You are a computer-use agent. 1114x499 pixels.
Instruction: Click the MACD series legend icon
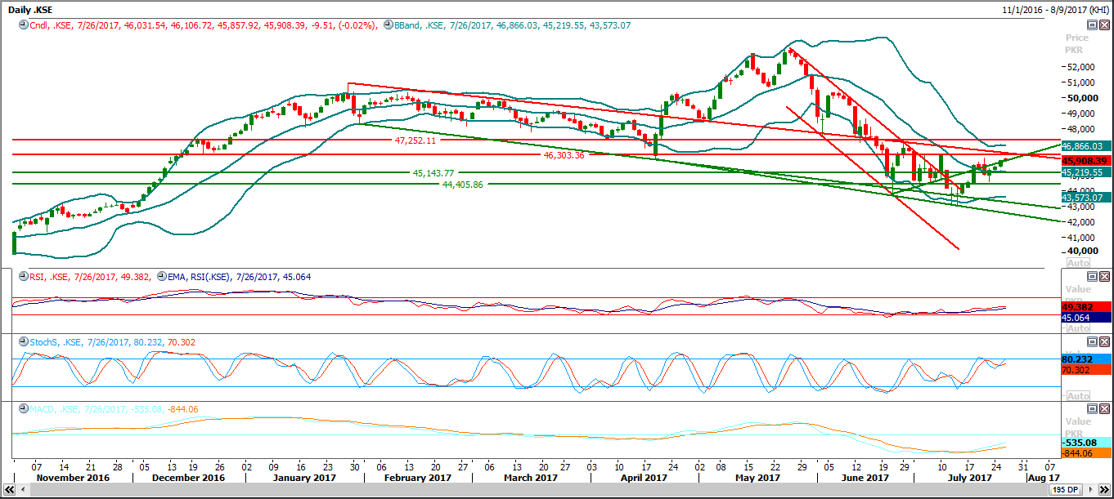point(23,408)
